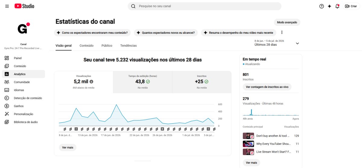Click the Biblioteca de áudio icon
The width and height of the screenshot is (362, 168).
7,122
